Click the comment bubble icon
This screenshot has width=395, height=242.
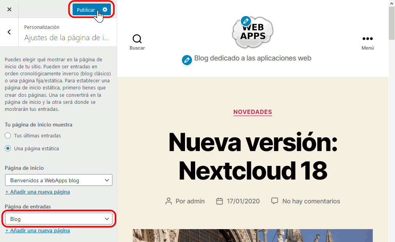tap(274, 201)
